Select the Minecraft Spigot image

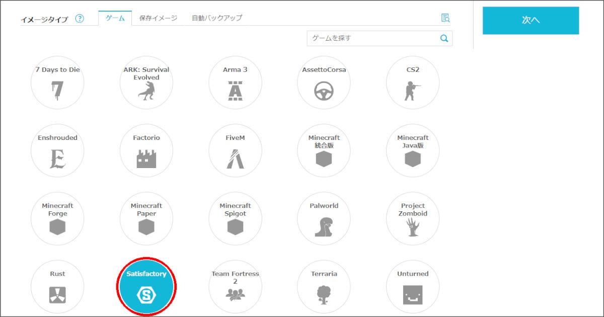tap(235, 218)
